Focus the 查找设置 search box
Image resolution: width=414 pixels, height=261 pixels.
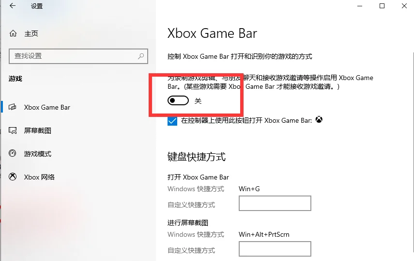coord(78,56)
